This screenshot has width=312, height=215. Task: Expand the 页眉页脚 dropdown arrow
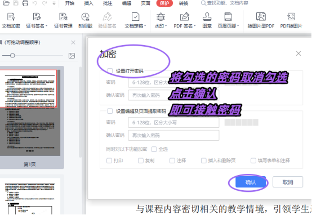click(x=238, y=26)
